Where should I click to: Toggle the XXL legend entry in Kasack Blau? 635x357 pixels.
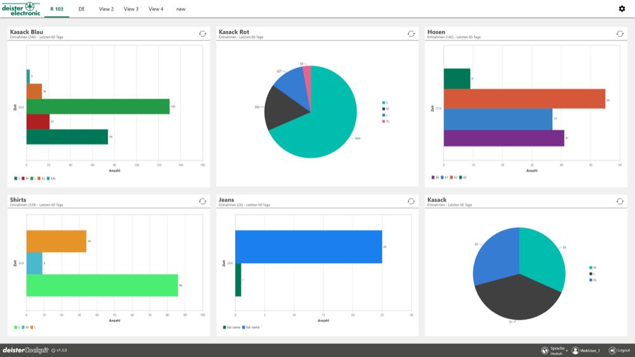[51, 178]
